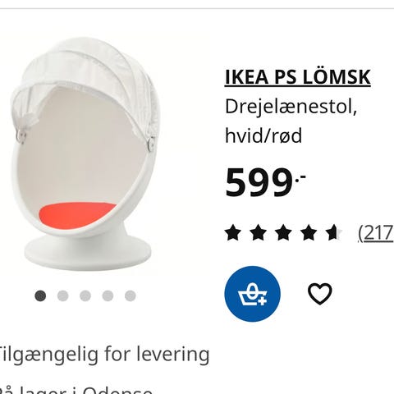Click the third rating star
Viewport: 394px width, 394px height.
coord(283,232)
